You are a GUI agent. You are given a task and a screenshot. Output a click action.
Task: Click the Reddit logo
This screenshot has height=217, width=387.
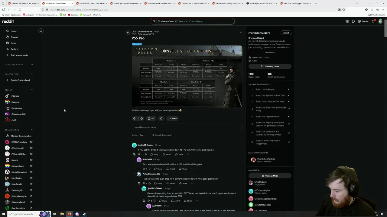(x=8, y=21)
